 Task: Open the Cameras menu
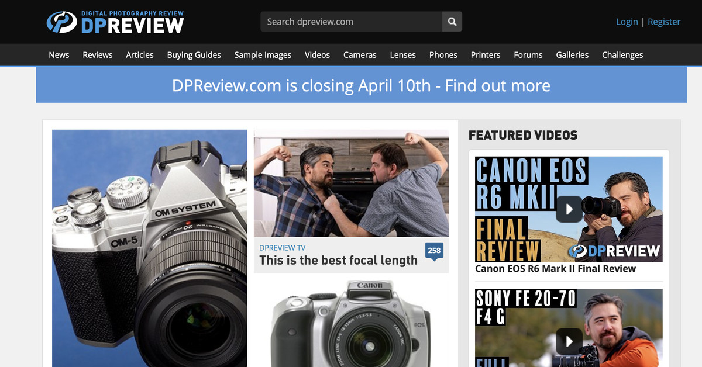pos(360,55)
